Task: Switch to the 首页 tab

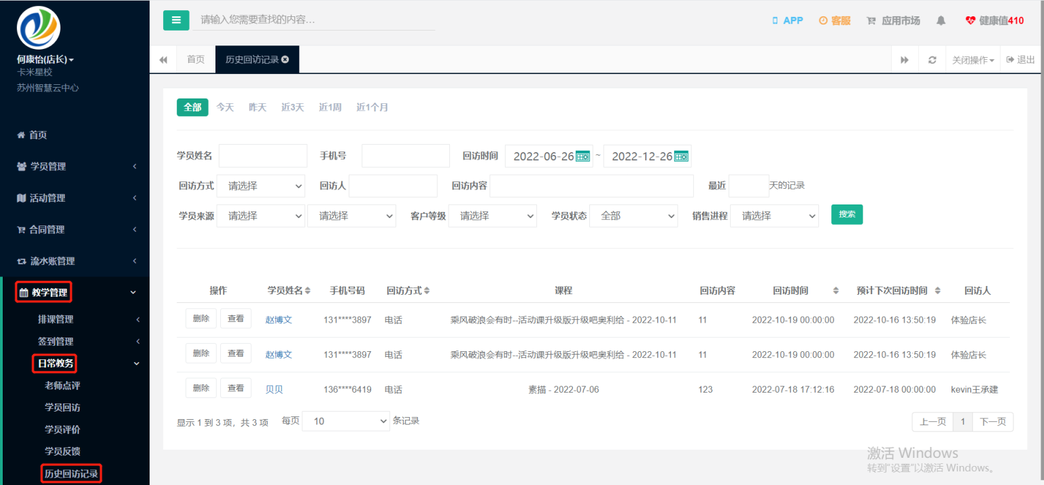Action: click(x=196, y=60)
